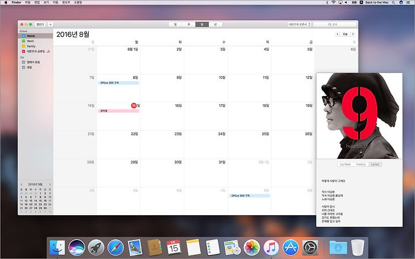Select today's date 15 red circle
Viewport: 415px width, 259px height.
pyautogui.click(x=134, y=105)
